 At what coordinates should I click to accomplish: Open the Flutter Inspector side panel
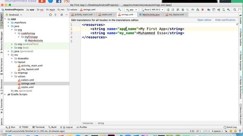coord(241,60)
